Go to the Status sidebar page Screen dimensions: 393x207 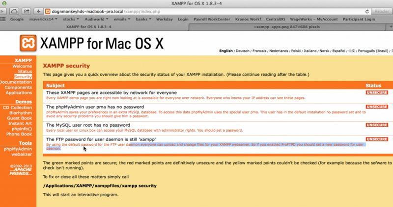[x=25, y=71]
